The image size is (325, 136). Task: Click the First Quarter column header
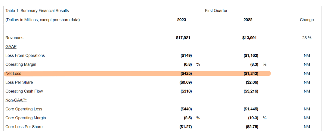coord(216,11)
